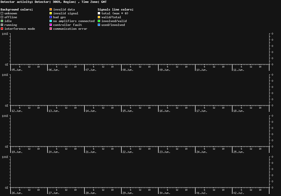
Task: Click the 'total (max = 0)' label
Action: point(115,13)
